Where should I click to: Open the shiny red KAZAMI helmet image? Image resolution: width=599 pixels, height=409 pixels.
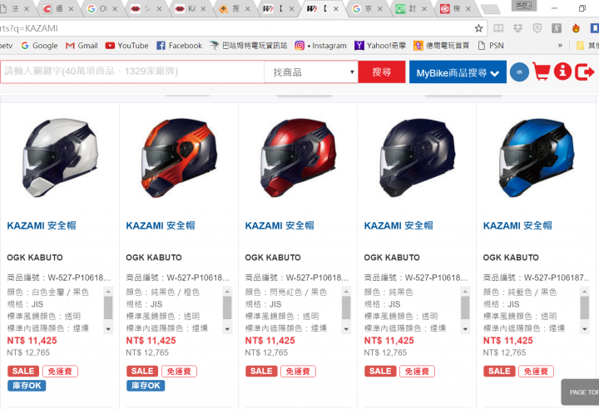pyautogui.click(x=298, y=157)
